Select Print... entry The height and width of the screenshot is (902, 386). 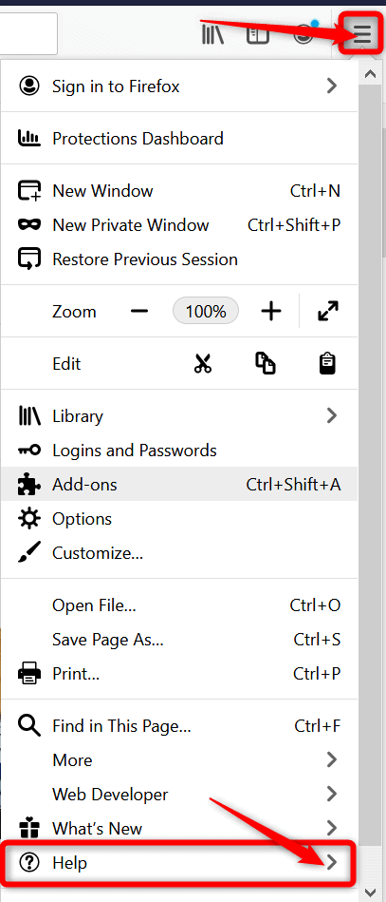point(179,673)
